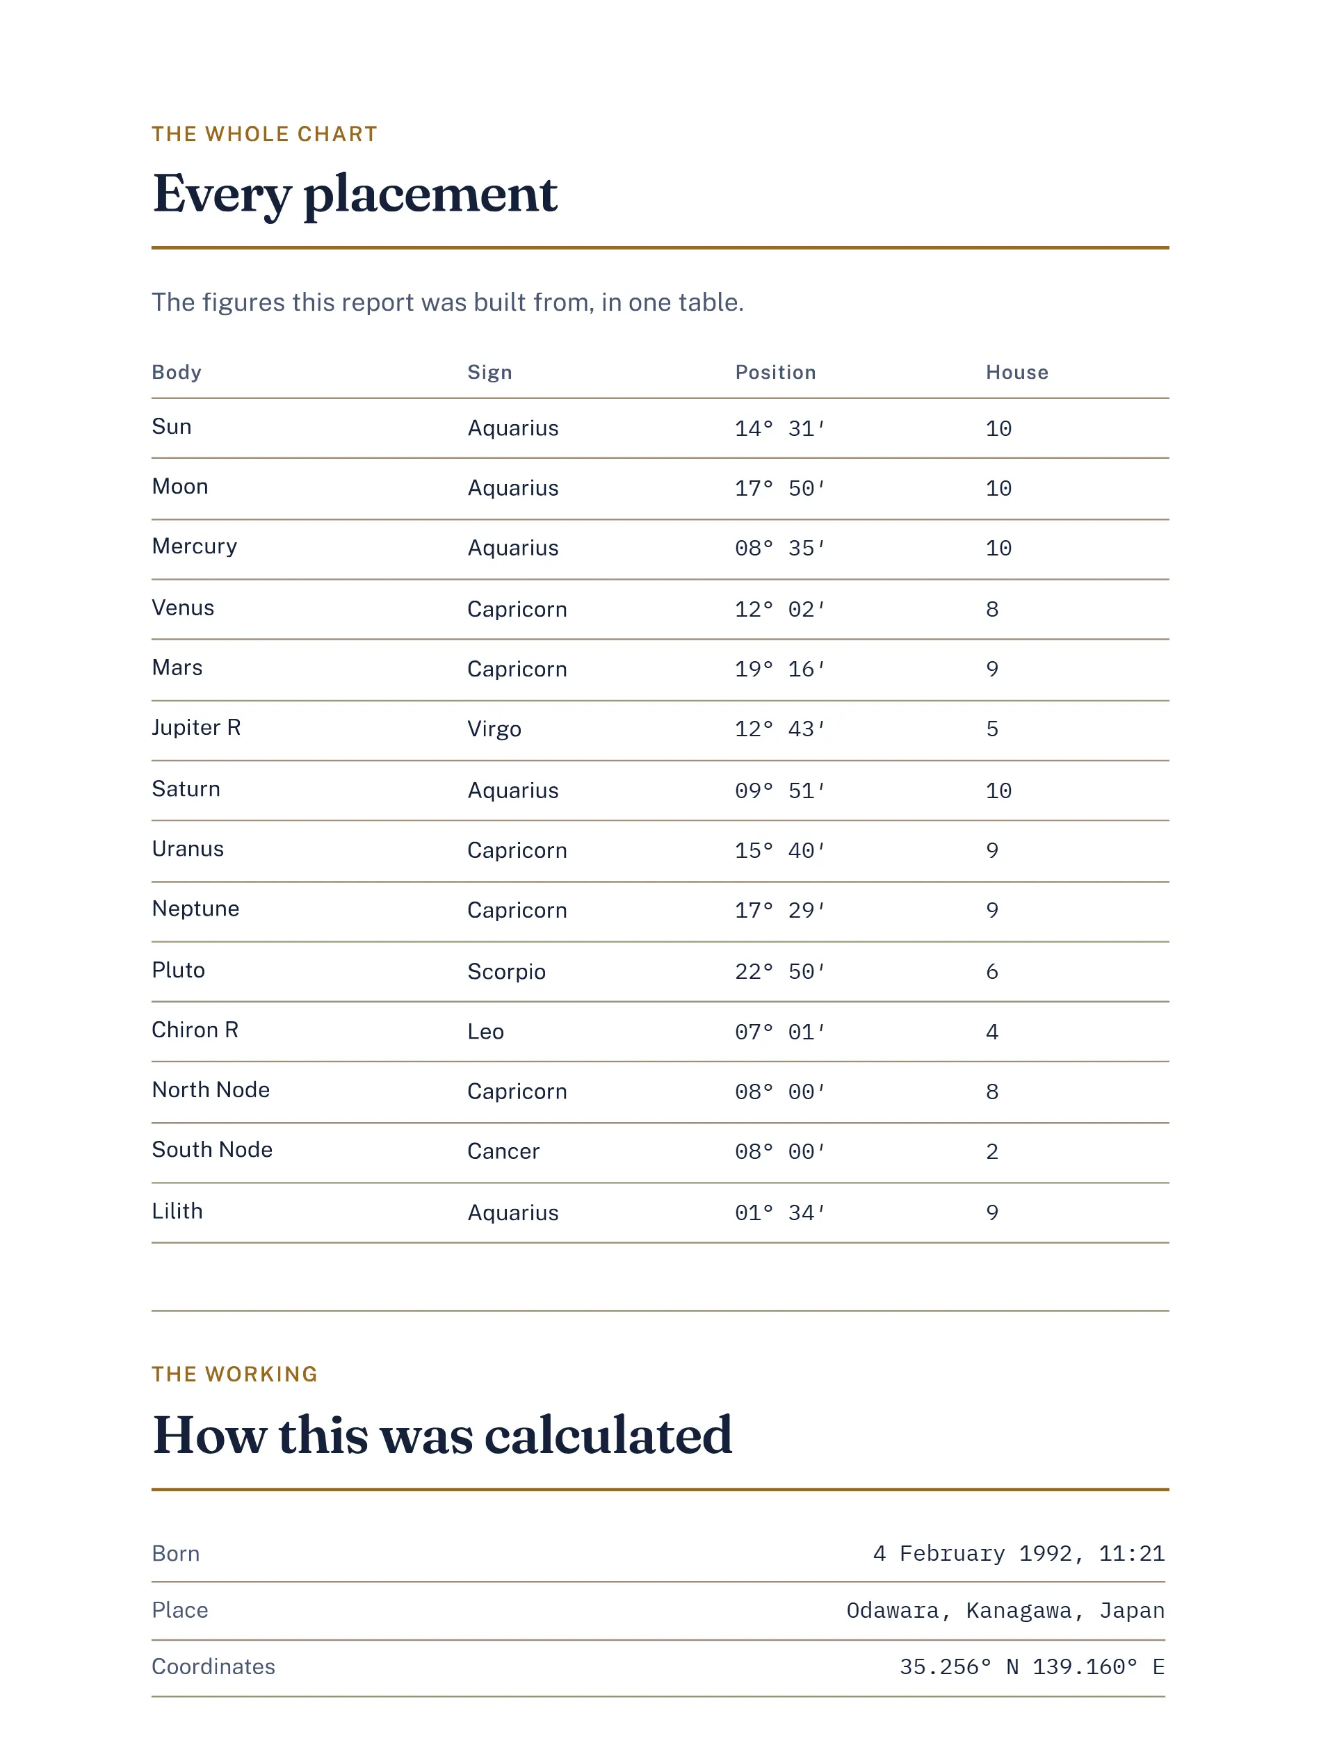Select the Chiron R row
The width and height of the screenshot is (1321, 1761).
[x=659, y=1031]
